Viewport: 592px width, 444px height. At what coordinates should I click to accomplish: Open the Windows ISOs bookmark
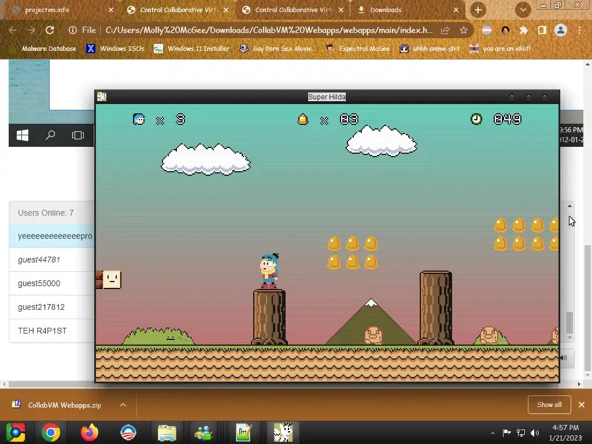115,49
